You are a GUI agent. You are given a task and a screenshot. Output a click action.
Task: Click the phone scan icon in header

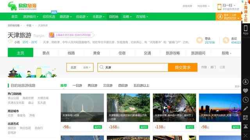[220, 7]
